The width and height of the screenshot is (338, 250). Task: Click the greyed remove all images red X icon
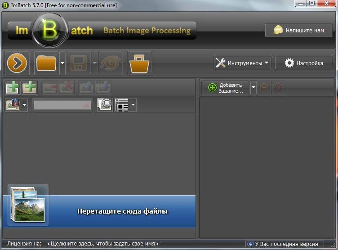67,88
